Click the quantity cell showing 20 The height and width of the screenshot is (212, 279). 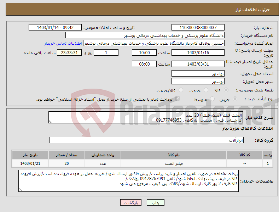point(66,163)
